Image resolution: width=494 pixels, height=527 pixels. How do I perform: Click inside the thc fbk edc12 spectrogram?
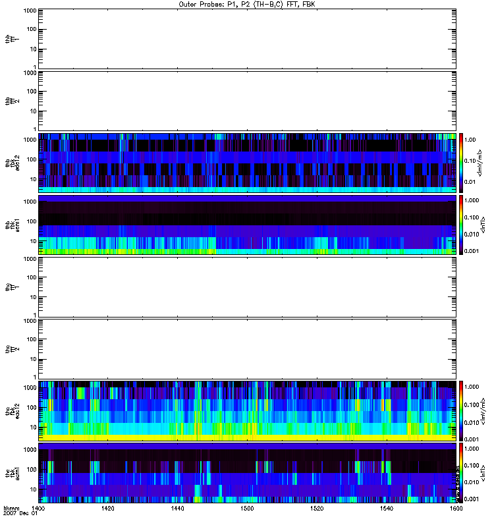point(246,410)
